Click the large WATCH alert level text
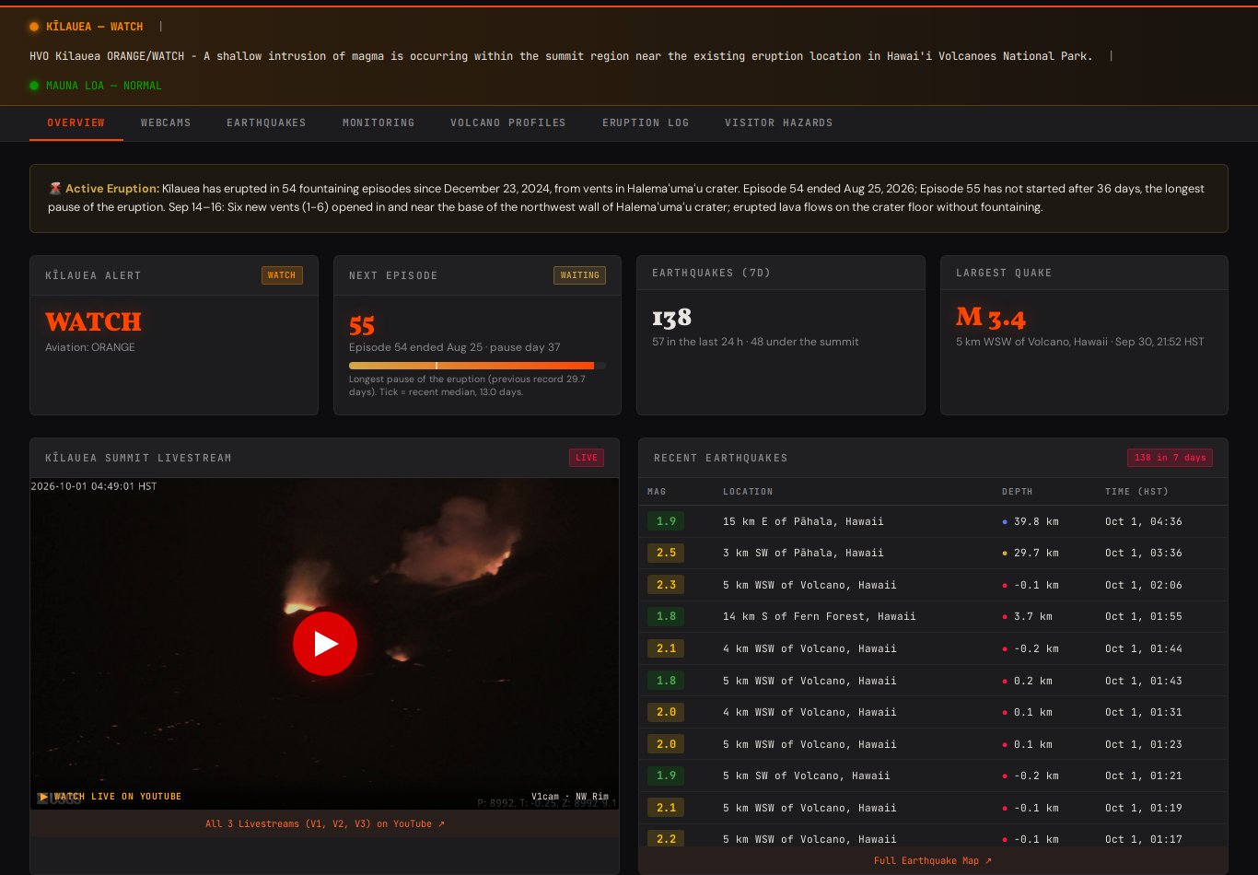Image resolution: width=1258 pixels, height=875 pixels. 93,322
